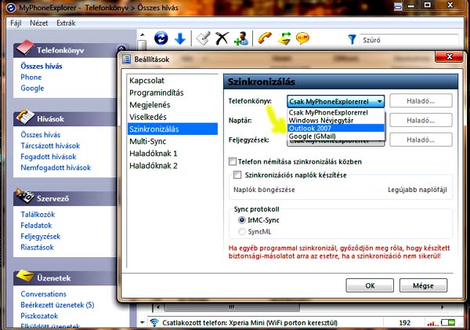Check Szinkronizációs naplók készítése option
Viewport: 470px width, 330px height.
pos(237,175)
